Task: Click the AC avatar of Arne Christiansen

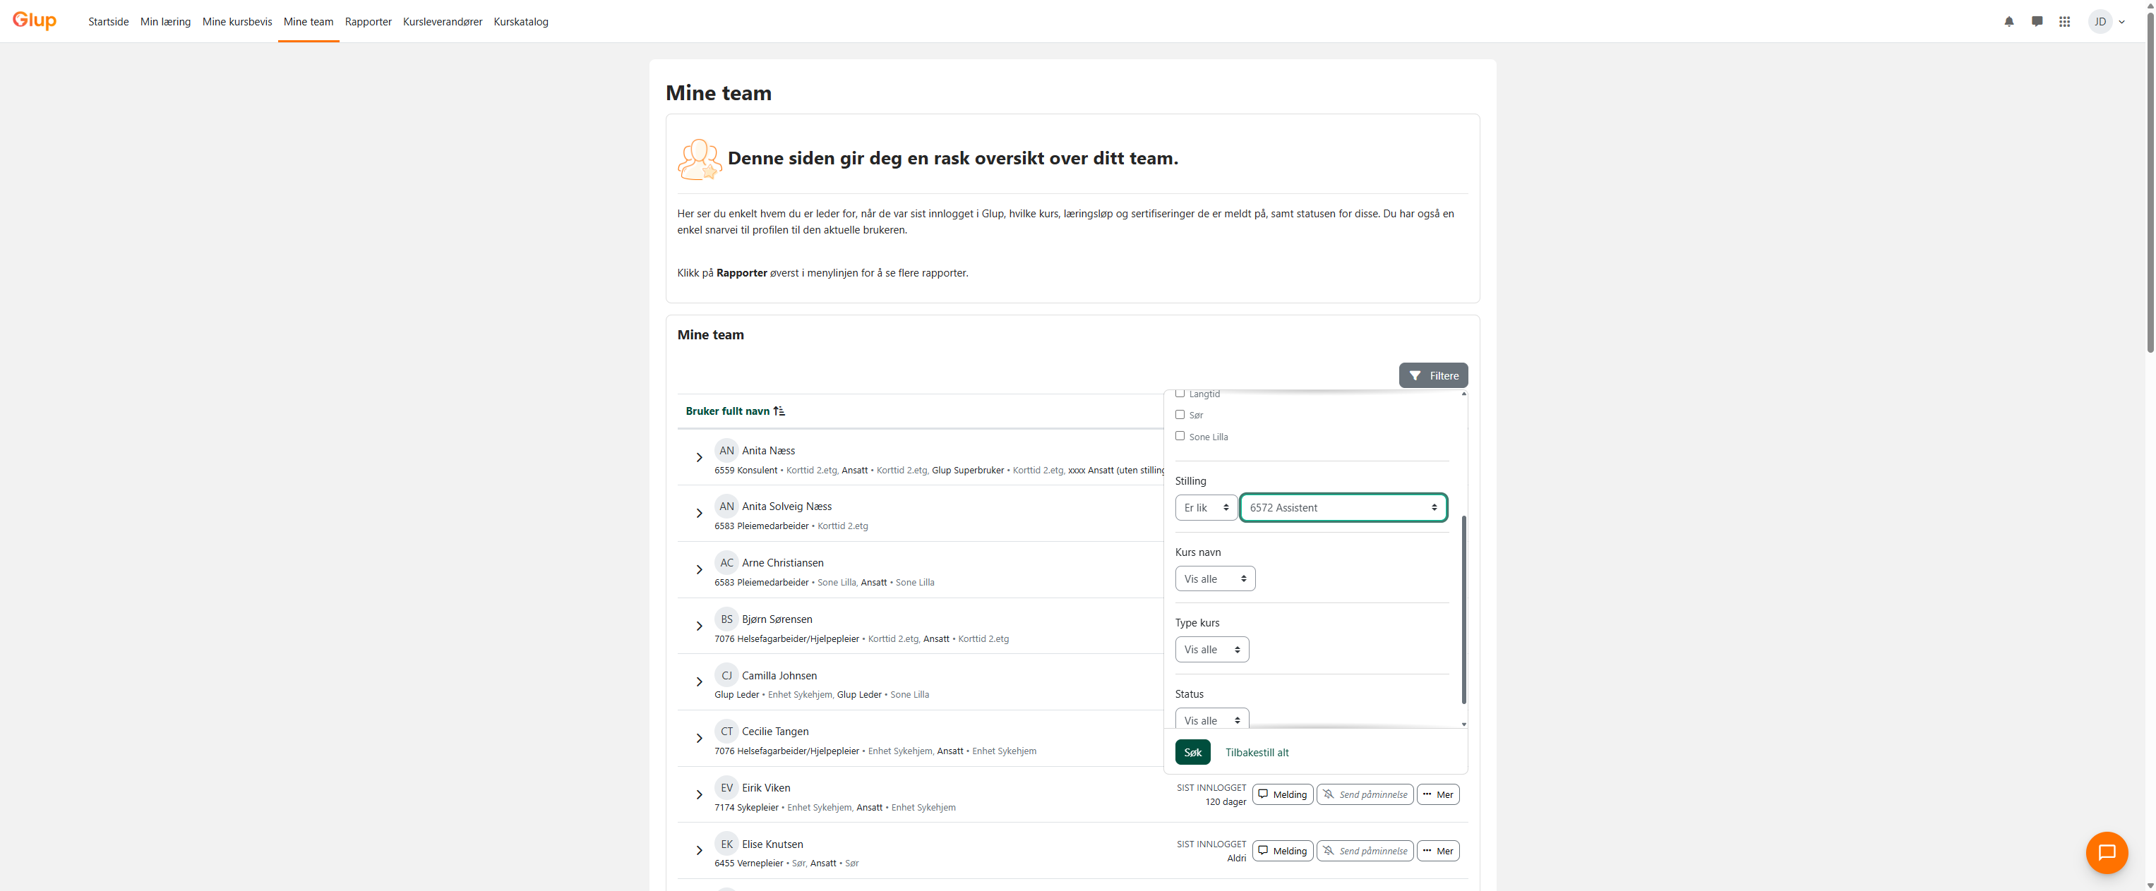Action: pos(726,563)
